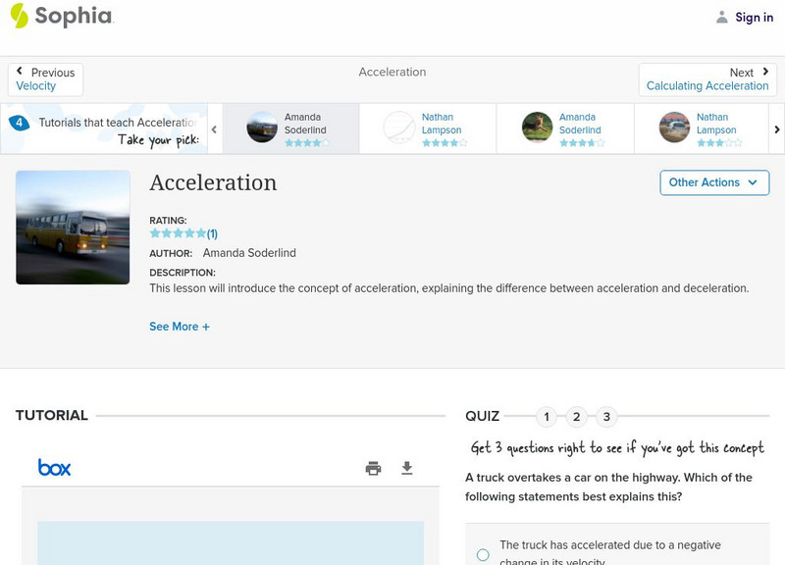Open the Other Actions dropdown
This screenshot has width=785, height=565.
713,182
